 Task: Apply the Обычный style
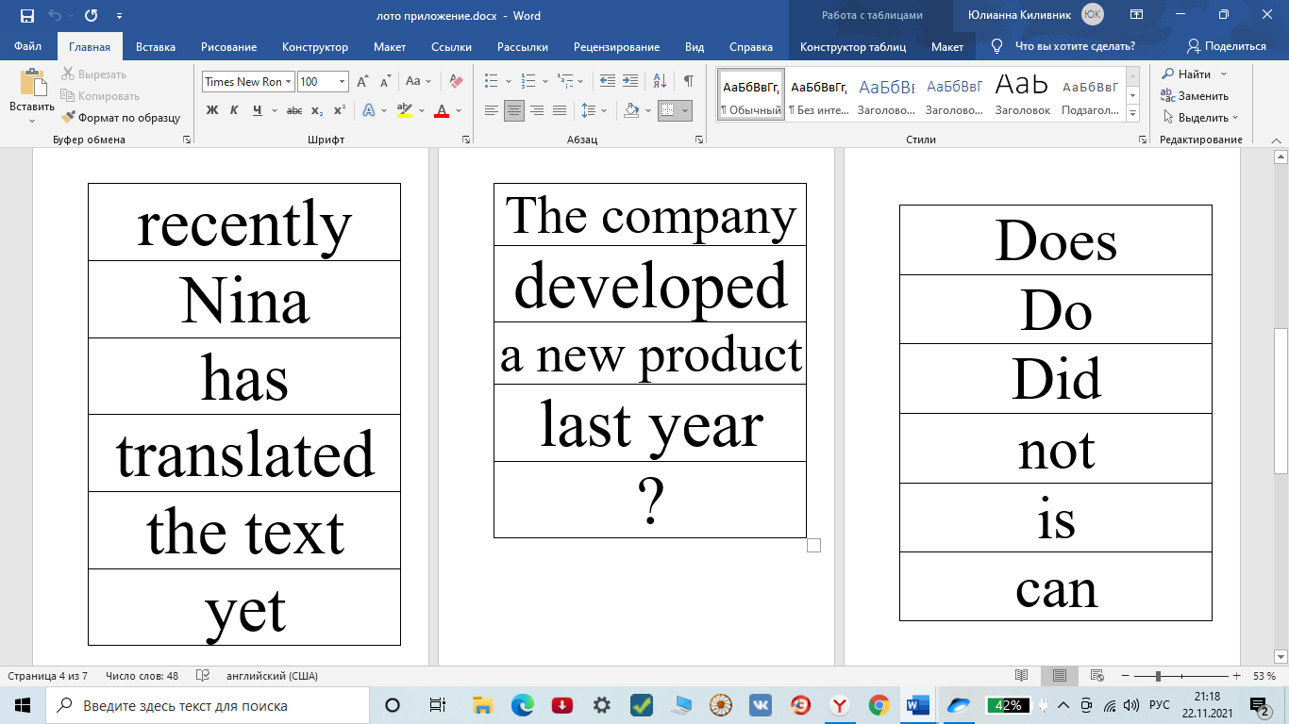point(751,94)
